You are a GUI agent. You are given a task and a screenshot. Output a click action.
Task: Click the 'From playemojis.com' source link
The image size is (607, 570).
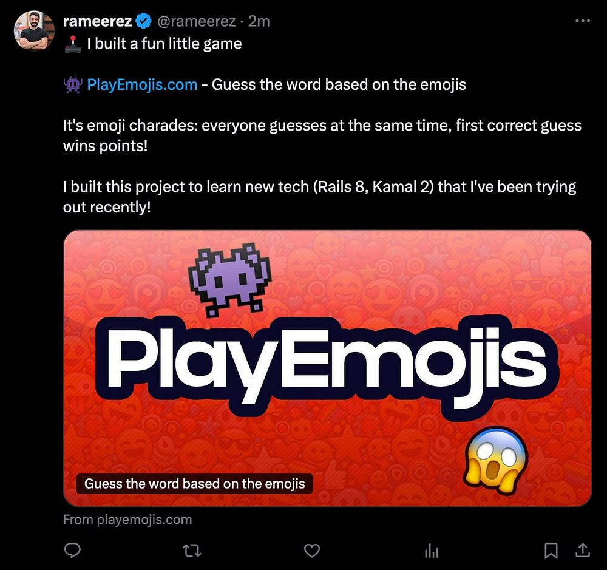[127, 520]
